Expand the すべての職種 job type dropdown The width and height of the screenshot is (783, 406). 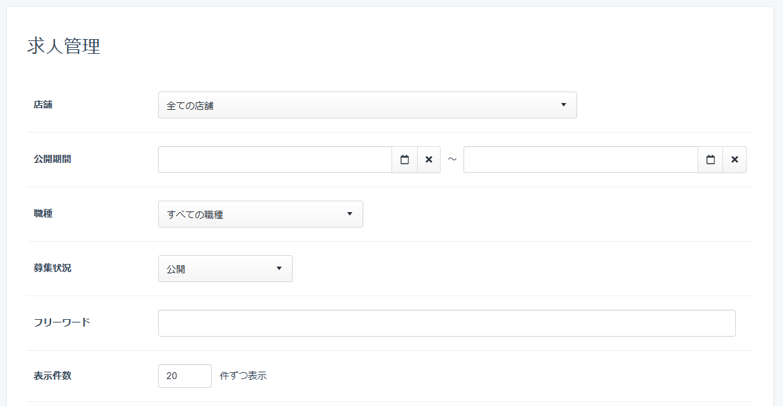[260, 214]
